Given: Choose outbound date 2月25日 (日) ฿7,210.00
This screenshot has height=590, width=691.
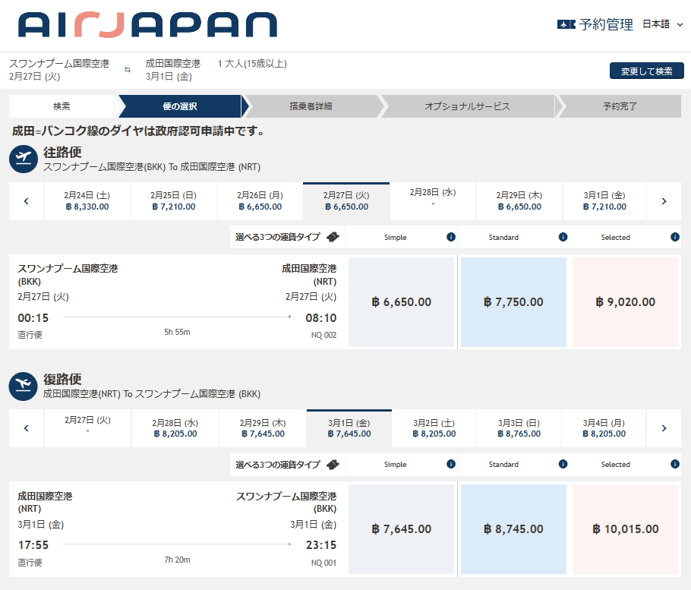Looking at the screenshot, I should point(174,201).
